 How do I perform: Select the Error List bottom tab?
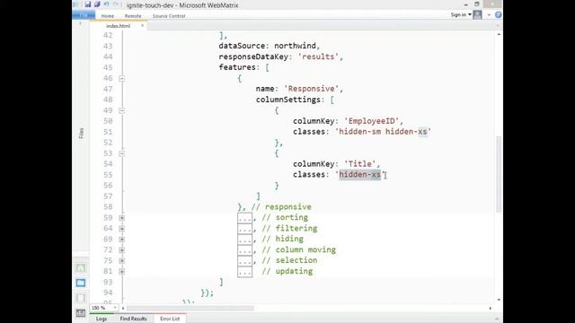point(170,319)
